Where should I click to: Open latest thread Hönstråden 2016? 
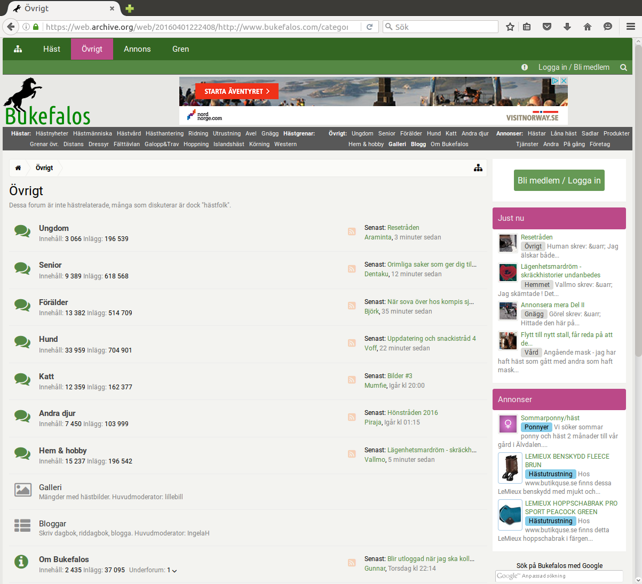tap(413, 413)
